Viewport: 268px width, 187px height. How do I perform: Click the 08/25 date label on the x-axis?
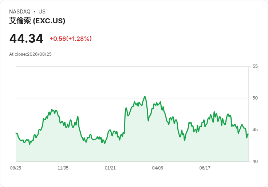(16, 168)
